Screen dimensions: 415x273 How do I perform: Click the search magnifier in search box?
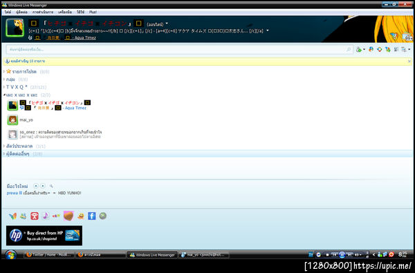pyautogui.click(x=349, y=50)
